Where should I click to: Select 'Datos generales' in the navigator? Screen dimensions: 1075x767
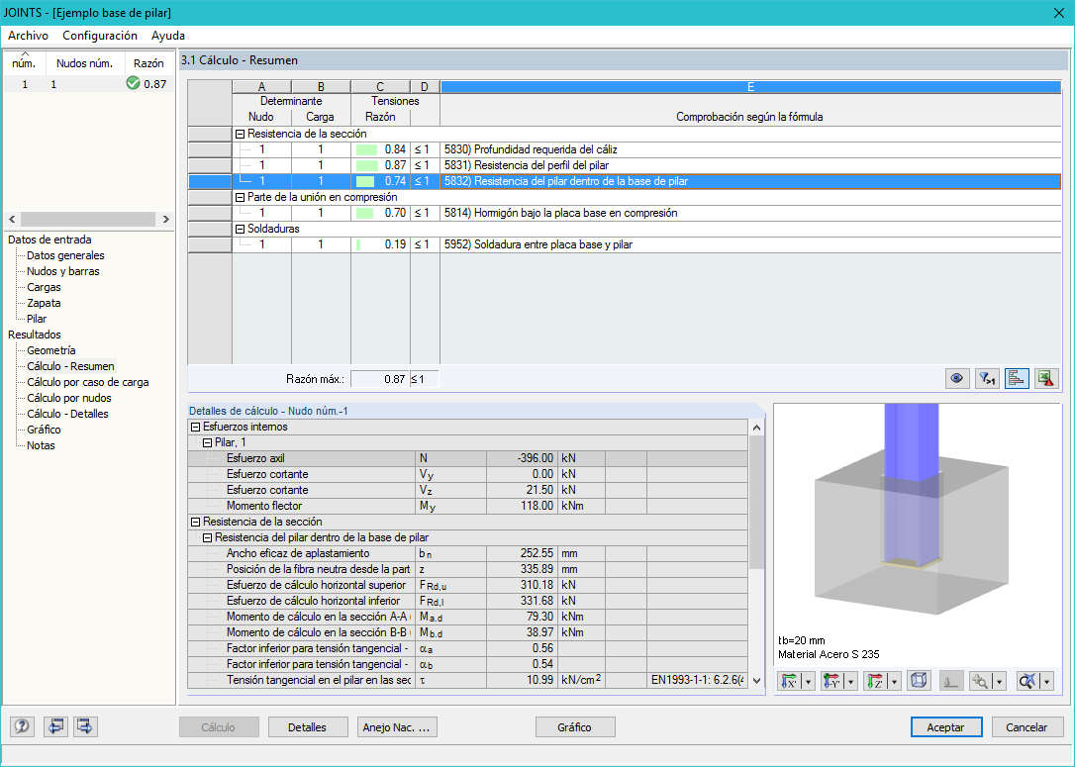point(65,255)
